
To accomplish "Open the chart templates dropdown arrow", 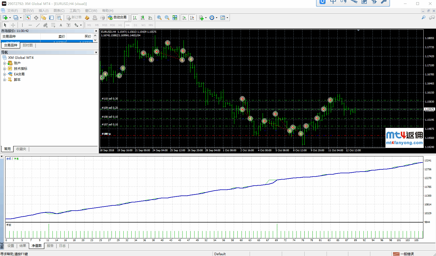I will (227, 18).
